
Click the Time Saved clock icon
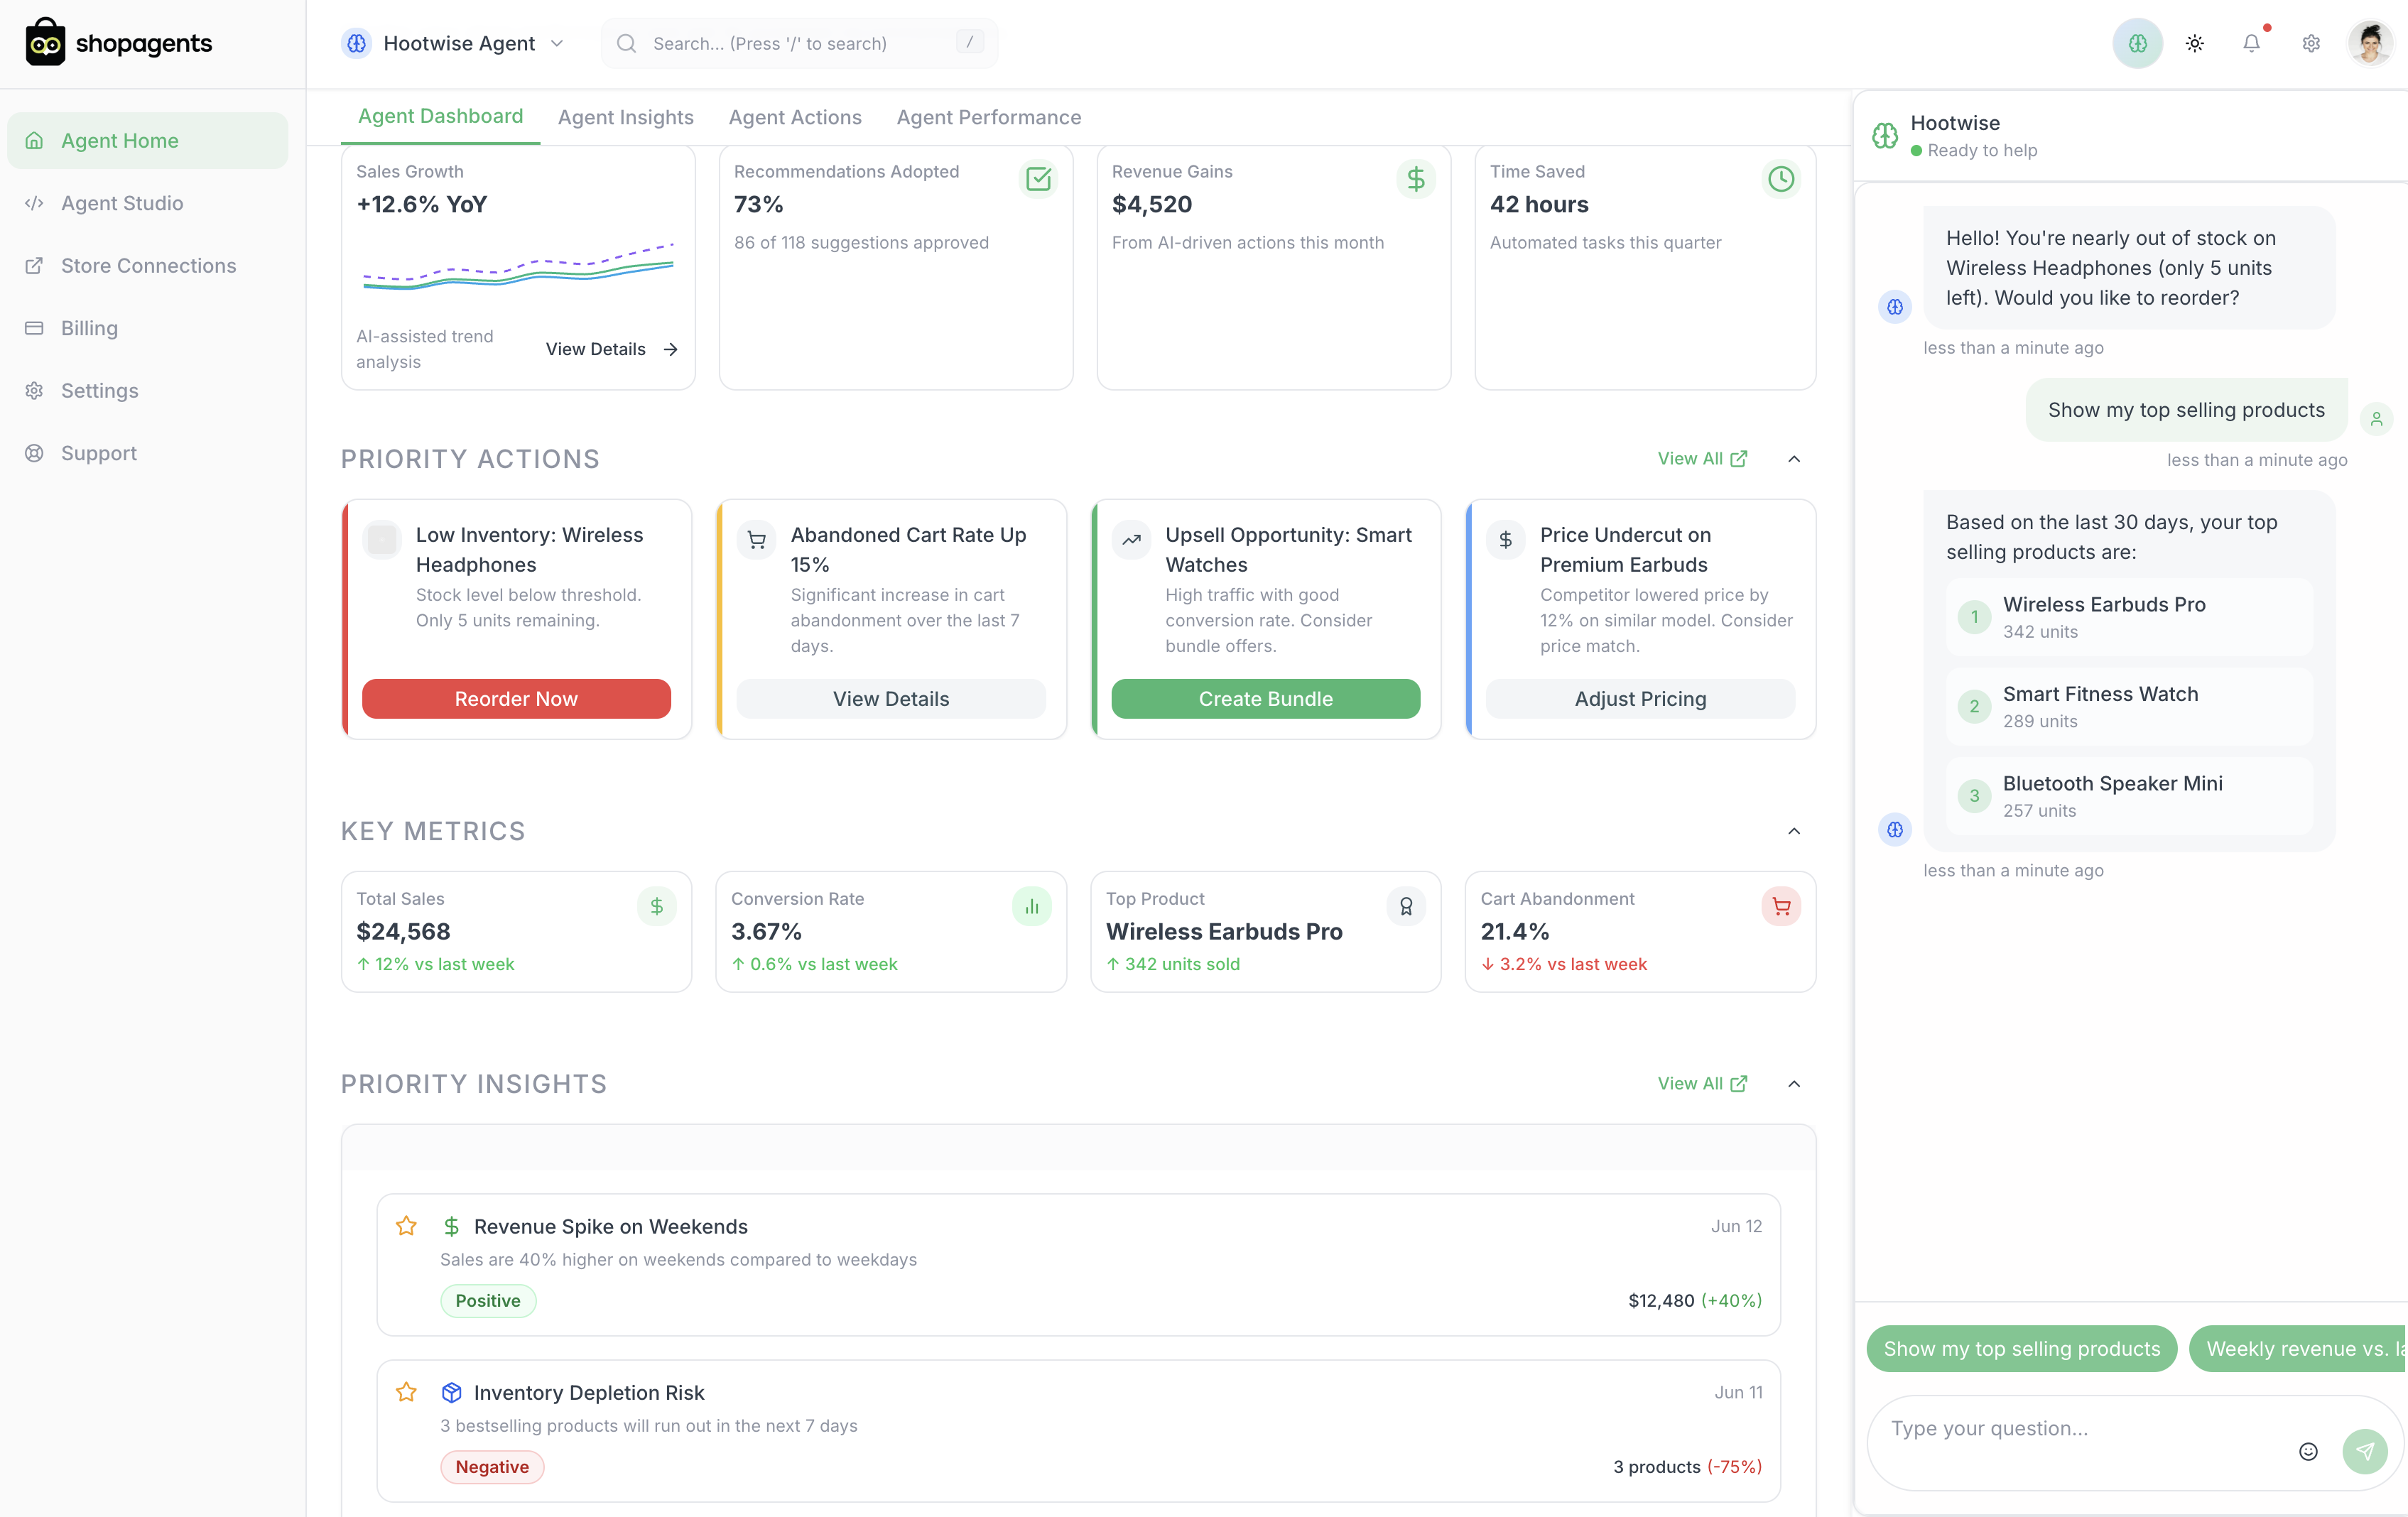click(1780, 179)
